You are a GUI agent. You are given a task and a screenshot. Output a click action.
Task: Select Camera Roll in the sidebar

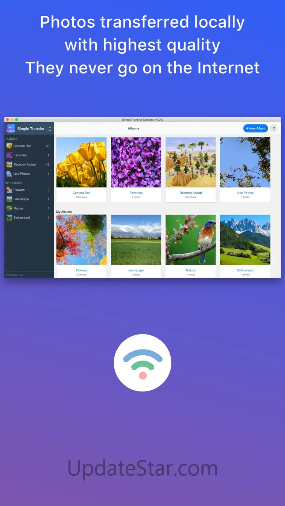pos(29,146)
